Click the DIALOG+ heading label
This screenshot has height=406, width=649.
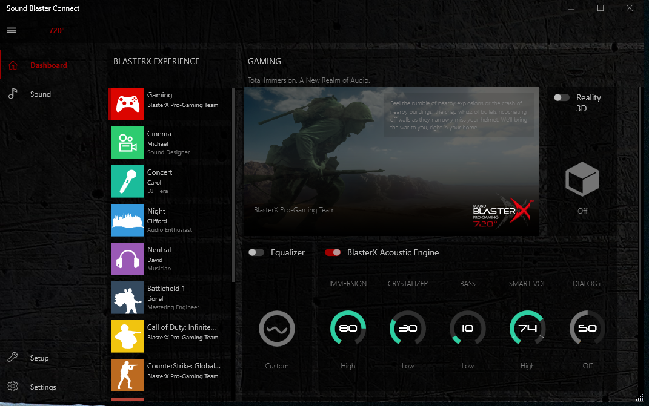coord(587,284)
